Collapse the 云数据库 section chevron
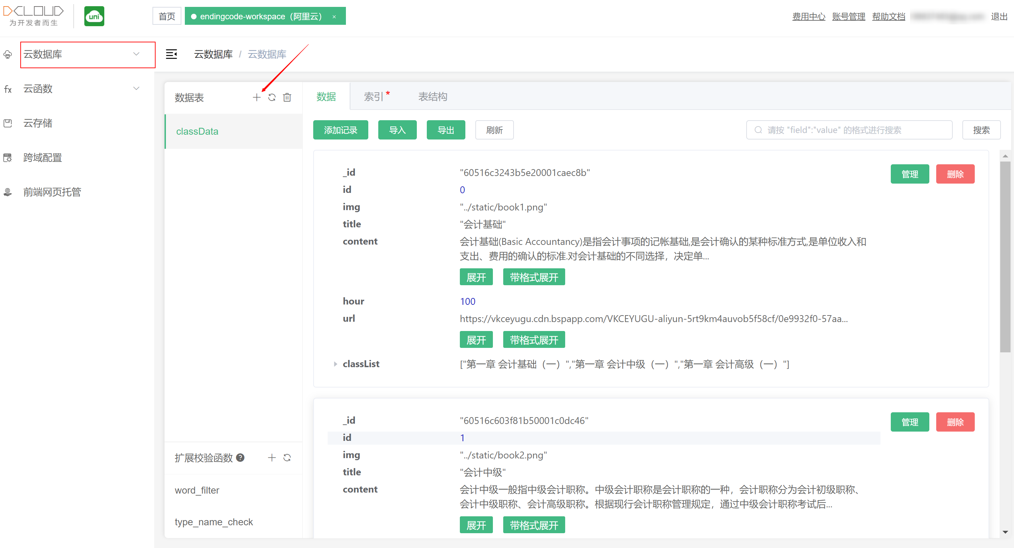1014x548 pixels. pyautogui.click(x=137, y=54)
